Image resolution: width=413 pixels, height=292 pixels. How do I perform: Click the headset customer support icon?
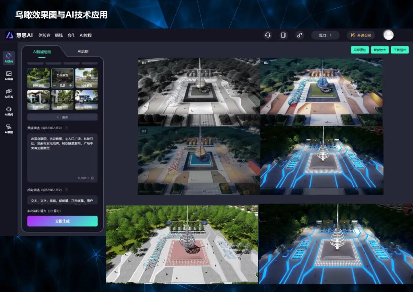pos(268,35)
